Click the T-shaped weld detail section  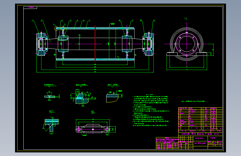point(51,125)
